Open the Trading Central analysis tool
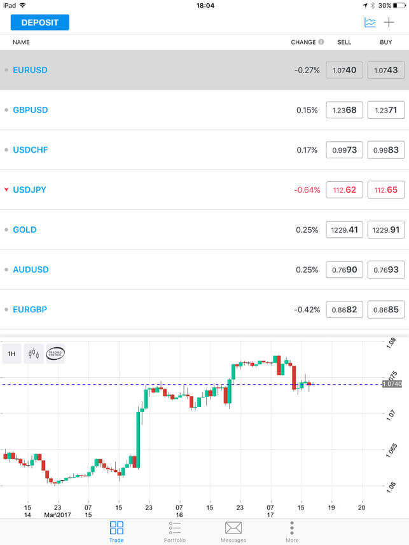The image size is (409, 545). 55,354
